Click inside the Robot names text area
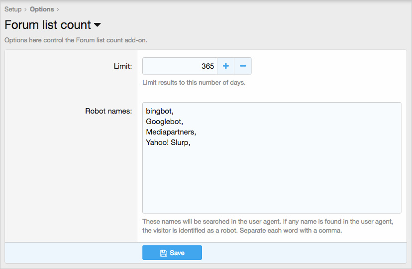Image resolution: width=412 pixels, height=269 pixels. [x=272, y=179]
